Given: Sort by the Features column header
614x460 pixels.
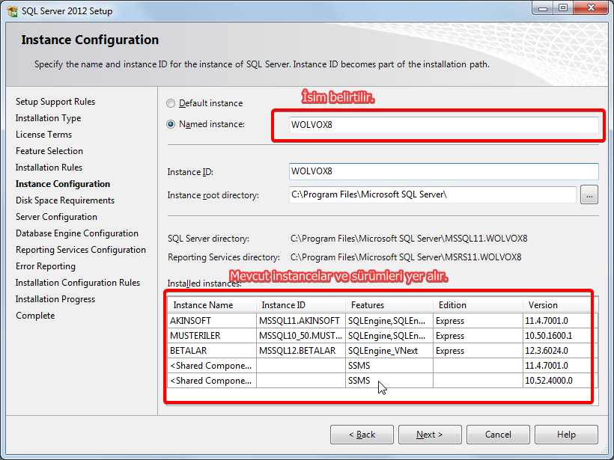Looking at the screenshot, I should coord(389,305).
